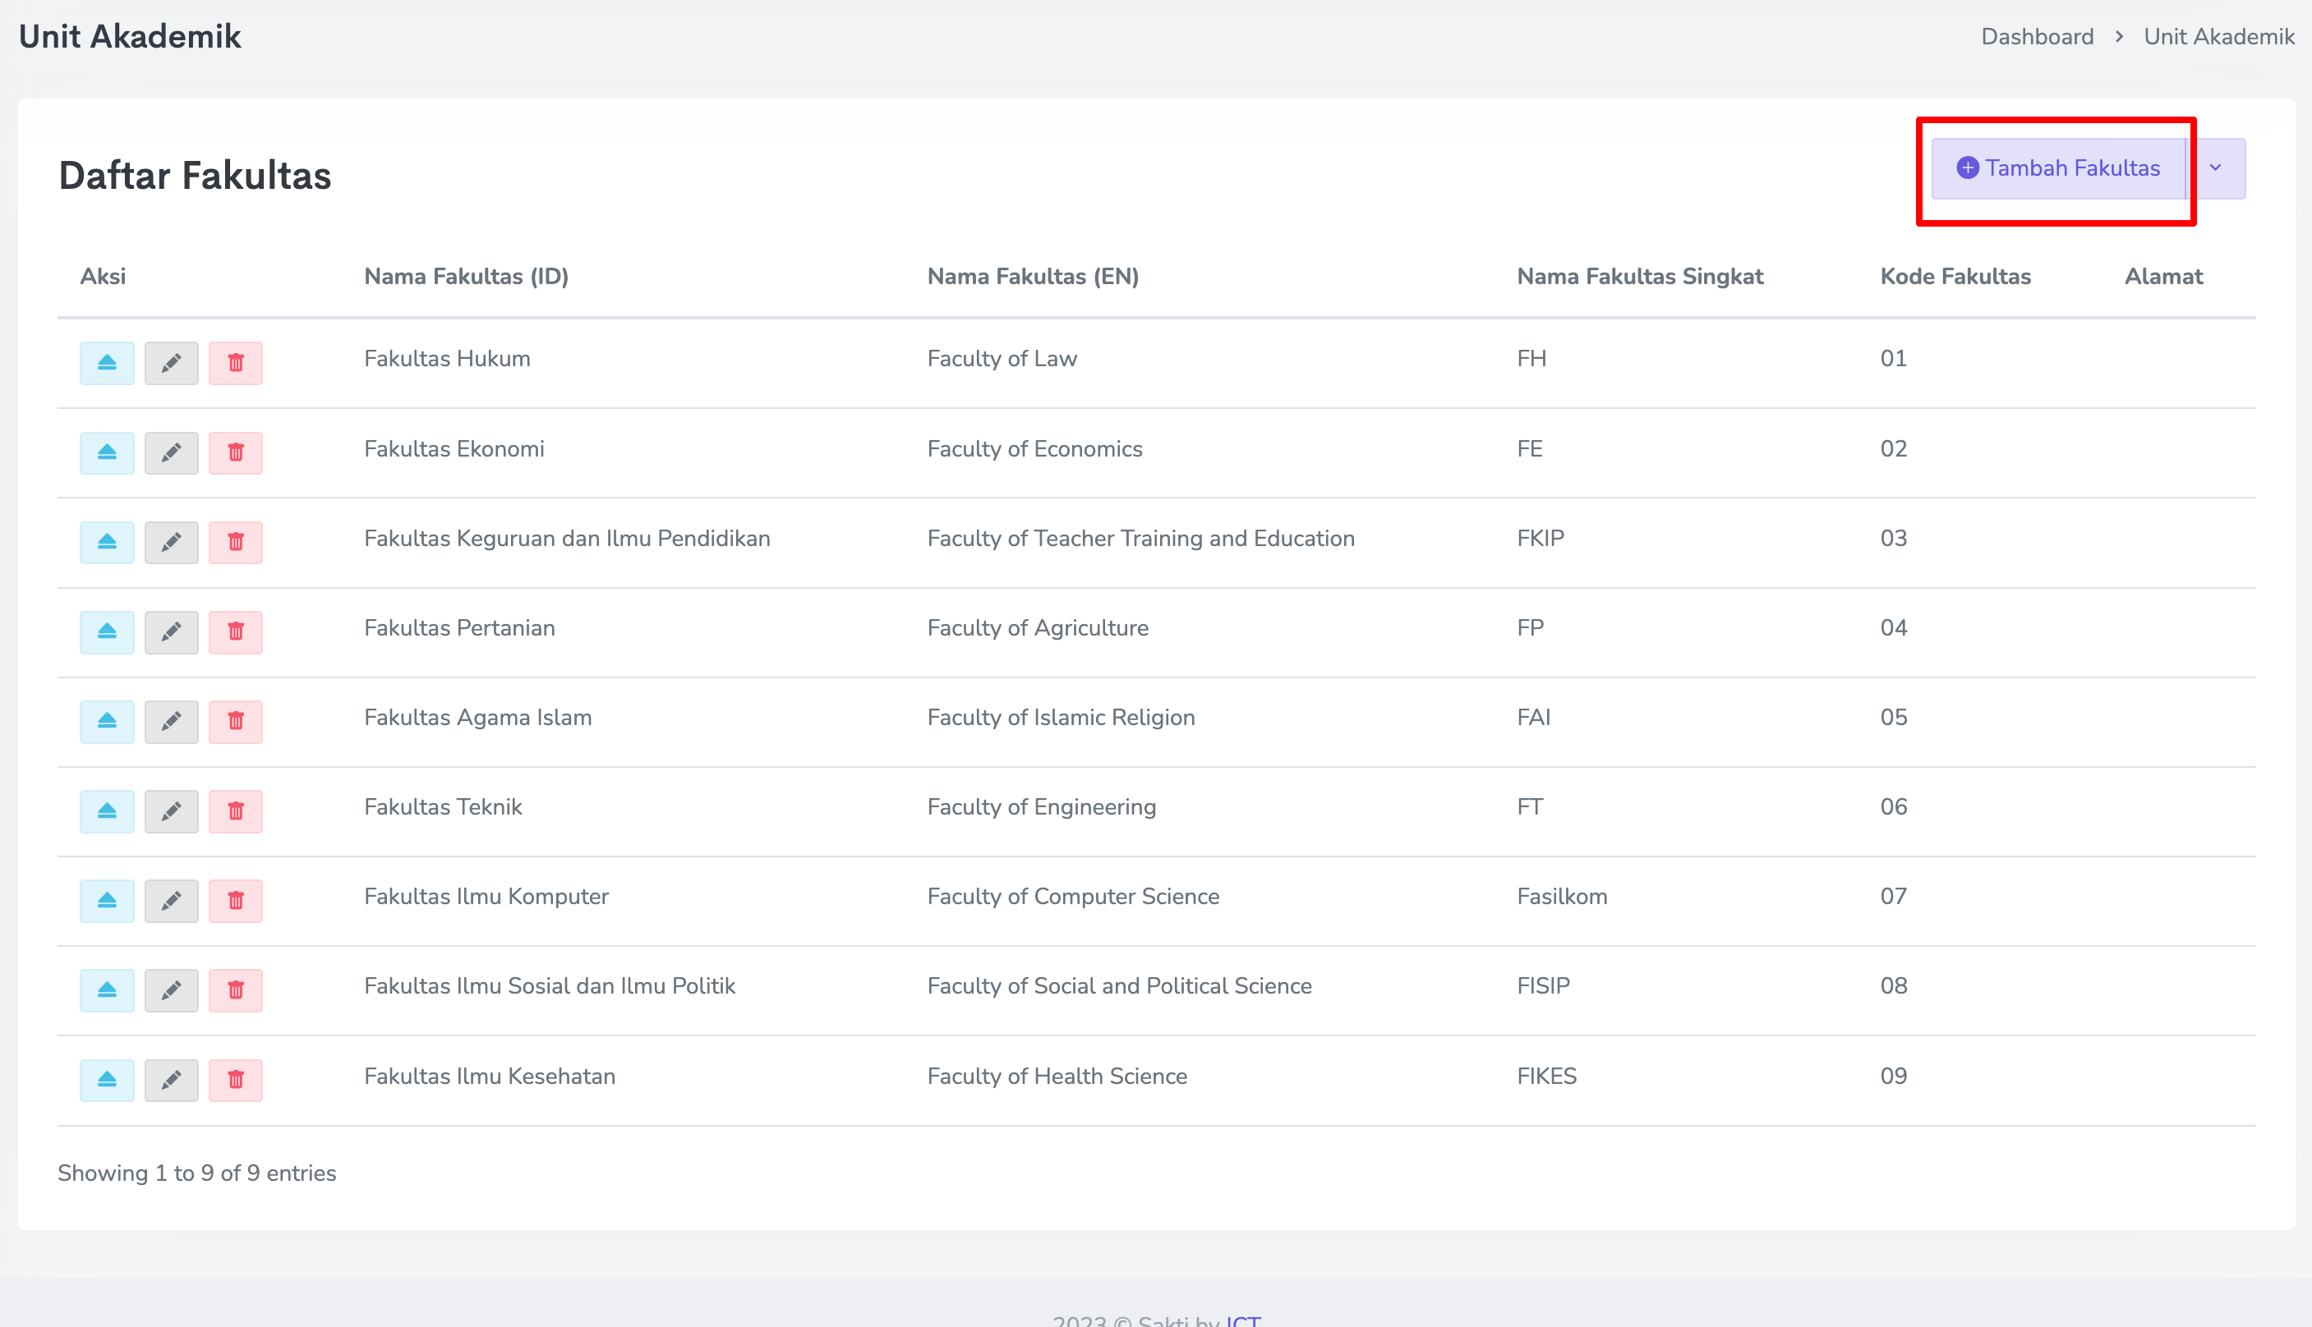This screenshot has width=2312, height=1327.
Task: Sort by Nama Fakultas (ID) column header
Action: point(466,276)
